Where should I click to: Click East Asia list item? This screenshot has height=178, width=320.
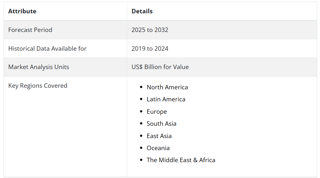tap(159, 136)
